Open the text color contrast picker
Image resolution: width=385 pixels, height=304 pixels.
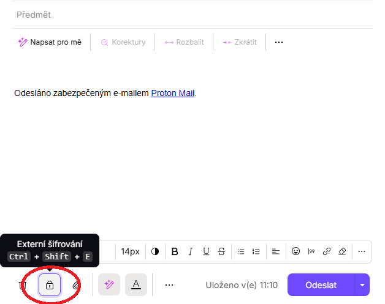tap(155, 251)
